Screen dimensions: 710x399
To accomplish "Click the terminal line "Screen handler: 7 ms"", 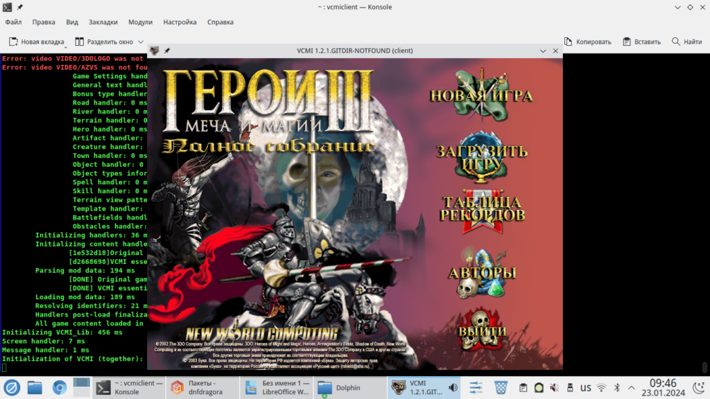I will (x=44, y=341).
